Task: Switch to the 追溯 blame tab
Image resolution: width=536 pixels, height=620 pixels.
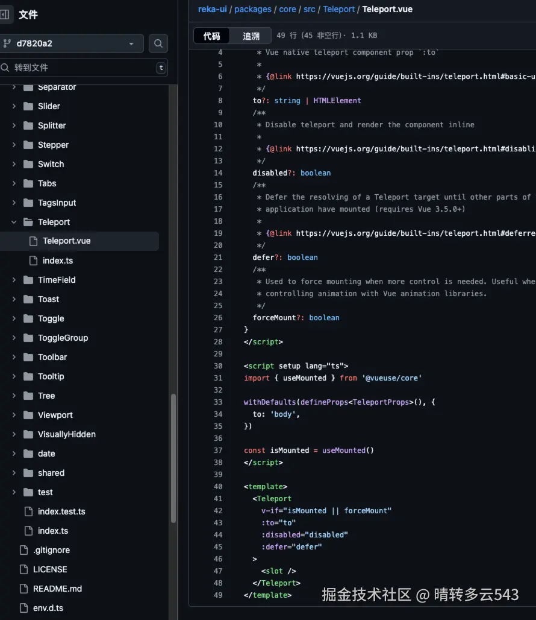Action: pyautogui.click(x=251, y=36)
